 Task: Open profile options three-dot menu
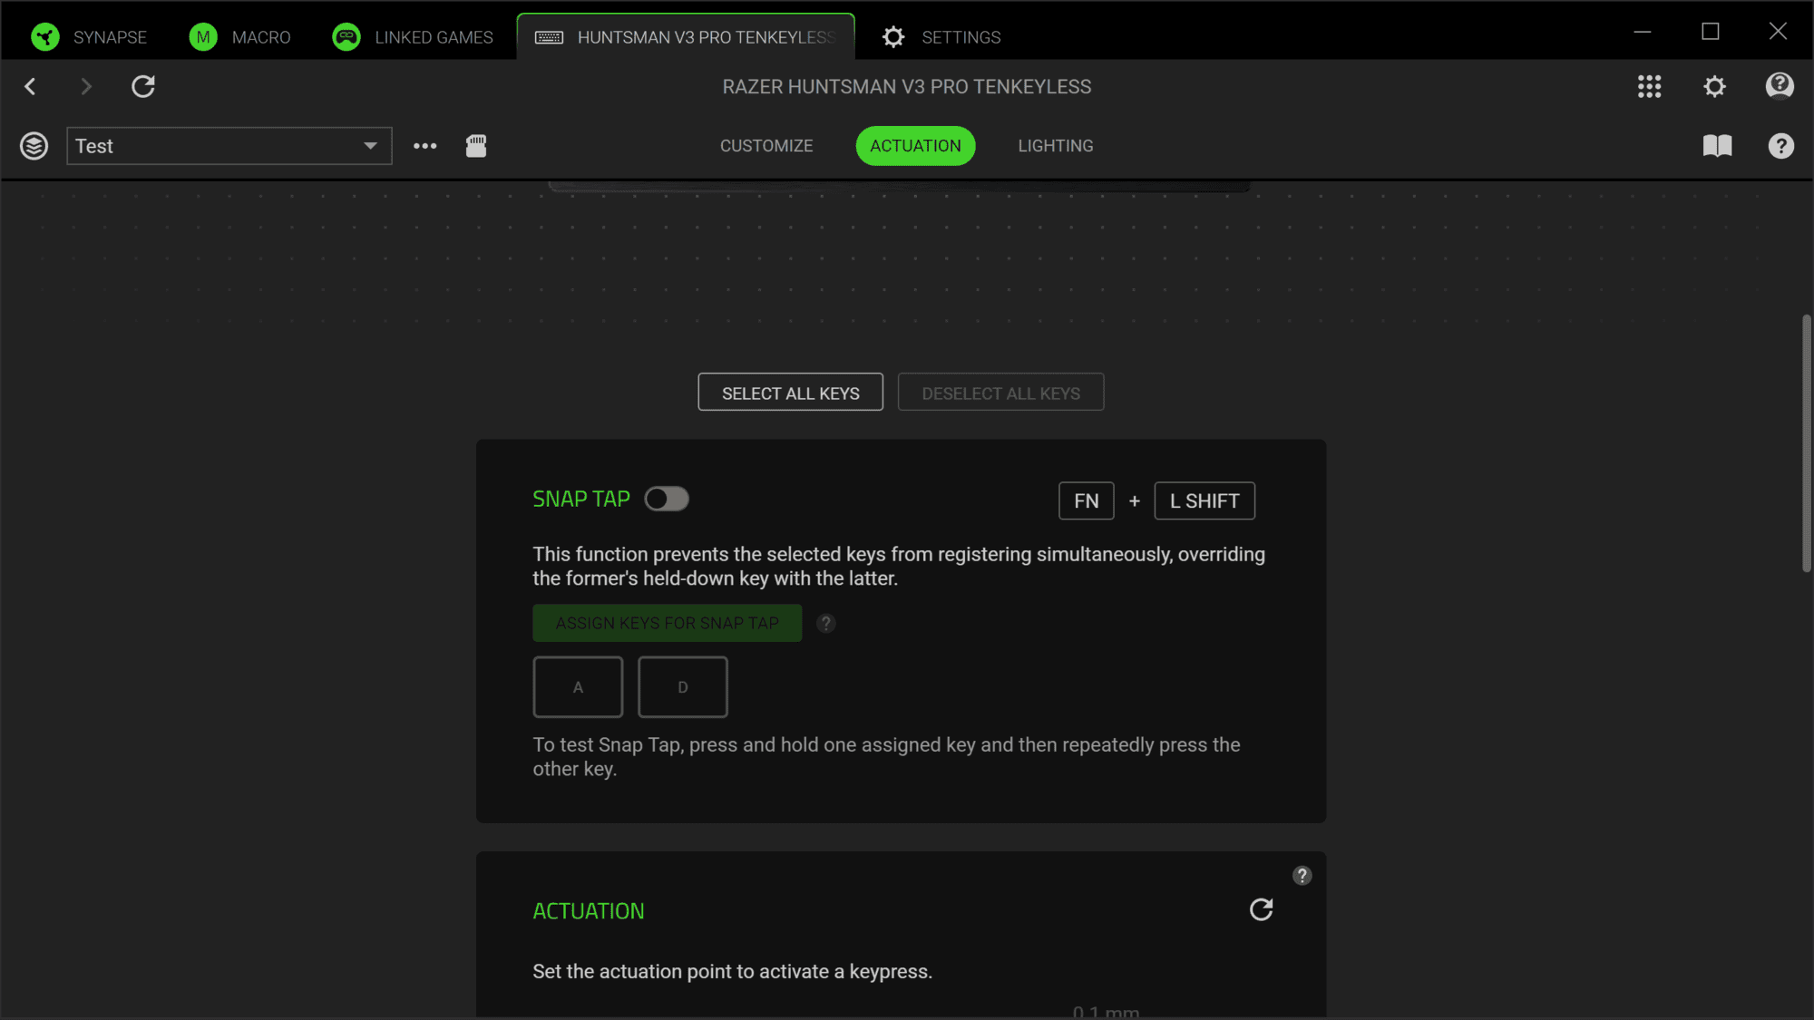pos(425,146)
